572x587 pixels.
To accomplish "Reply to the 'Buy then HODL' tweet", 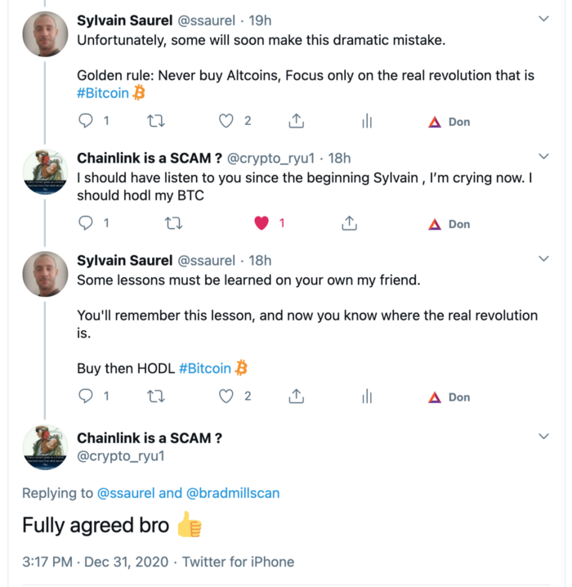I will pyautogui.click(x=86, y=397).
